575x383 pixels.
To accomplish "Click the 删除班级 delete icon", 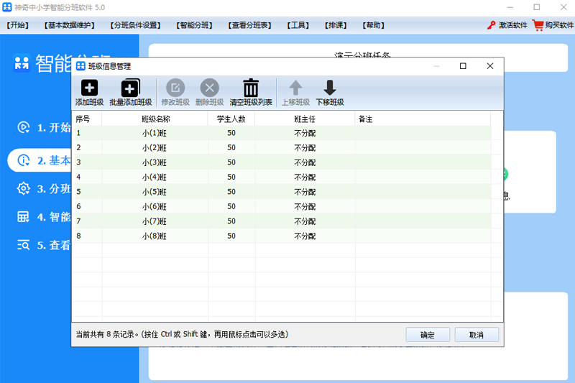I will pos(209,88).
